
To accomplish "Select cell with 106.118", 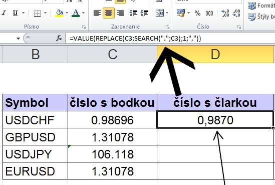I will [x=112, y=154].
